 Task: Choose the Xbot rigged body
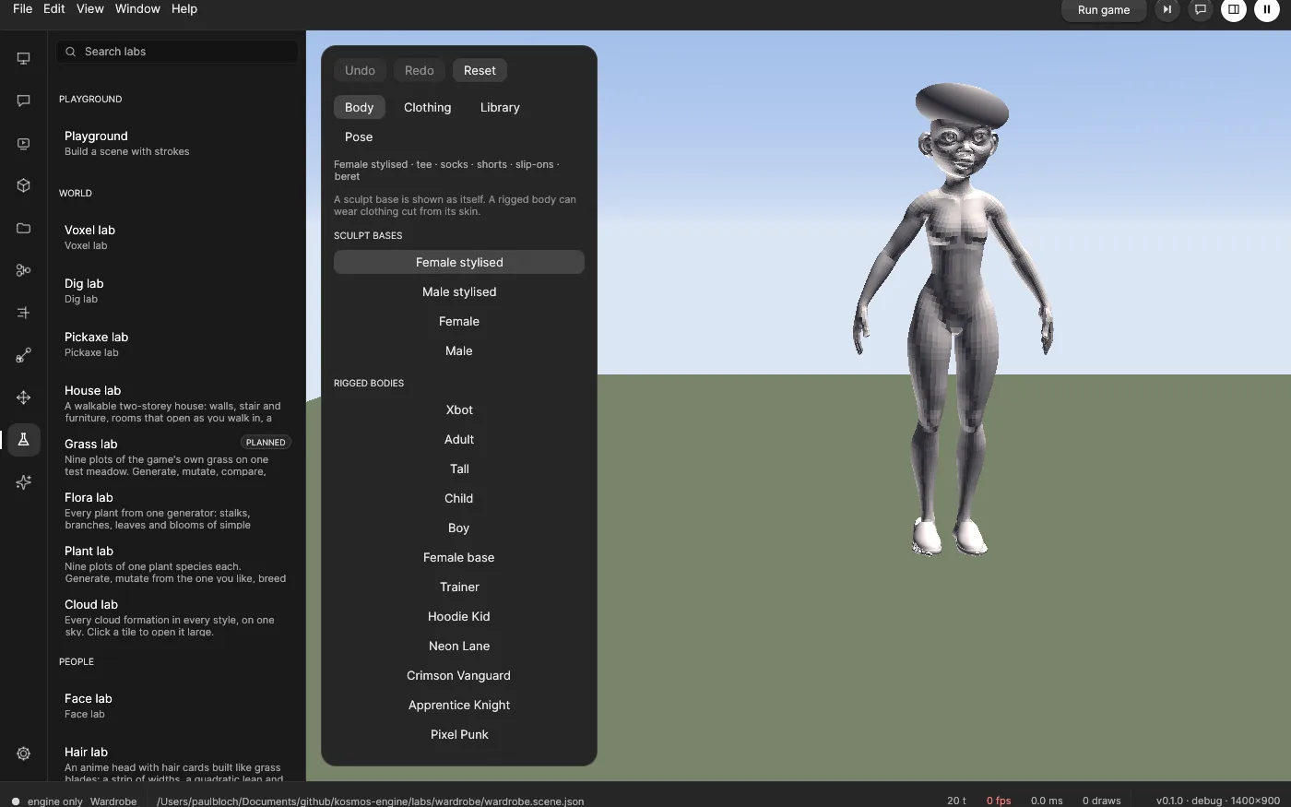pos(459,409)
